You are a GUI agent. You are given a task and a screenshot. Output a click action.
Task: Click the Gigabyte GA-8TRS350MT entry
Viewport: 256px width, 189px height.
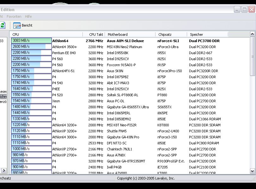point(126,161)
